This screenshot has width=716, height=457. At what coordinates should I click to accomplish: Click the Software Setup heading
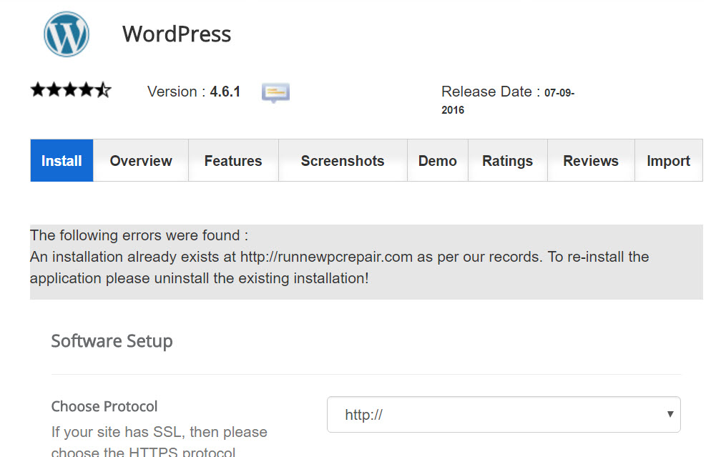[112, 341]
